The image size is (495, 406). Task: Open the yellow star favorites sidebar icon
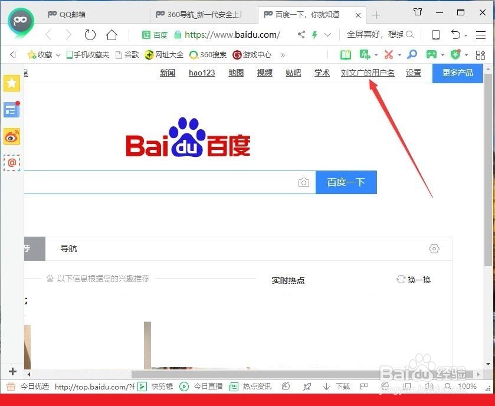click(12, 83)
